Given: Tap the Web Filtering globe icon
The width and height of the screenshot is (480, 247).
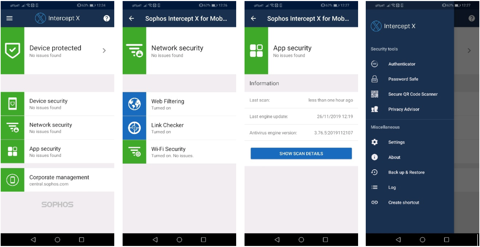Looking at the screenshot, I should (134, 104).
